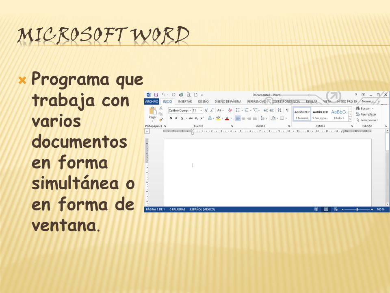Switch to the DISEÑO tab

(x=204, y=101)
